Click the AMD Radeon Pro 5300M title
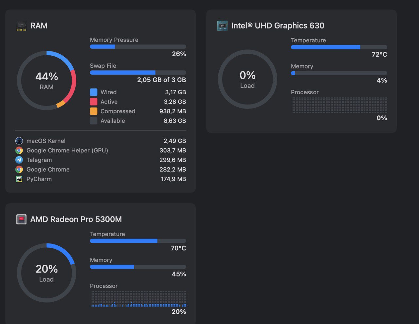The width and height of the screenshot is (419, 324). tap(76, 219)
